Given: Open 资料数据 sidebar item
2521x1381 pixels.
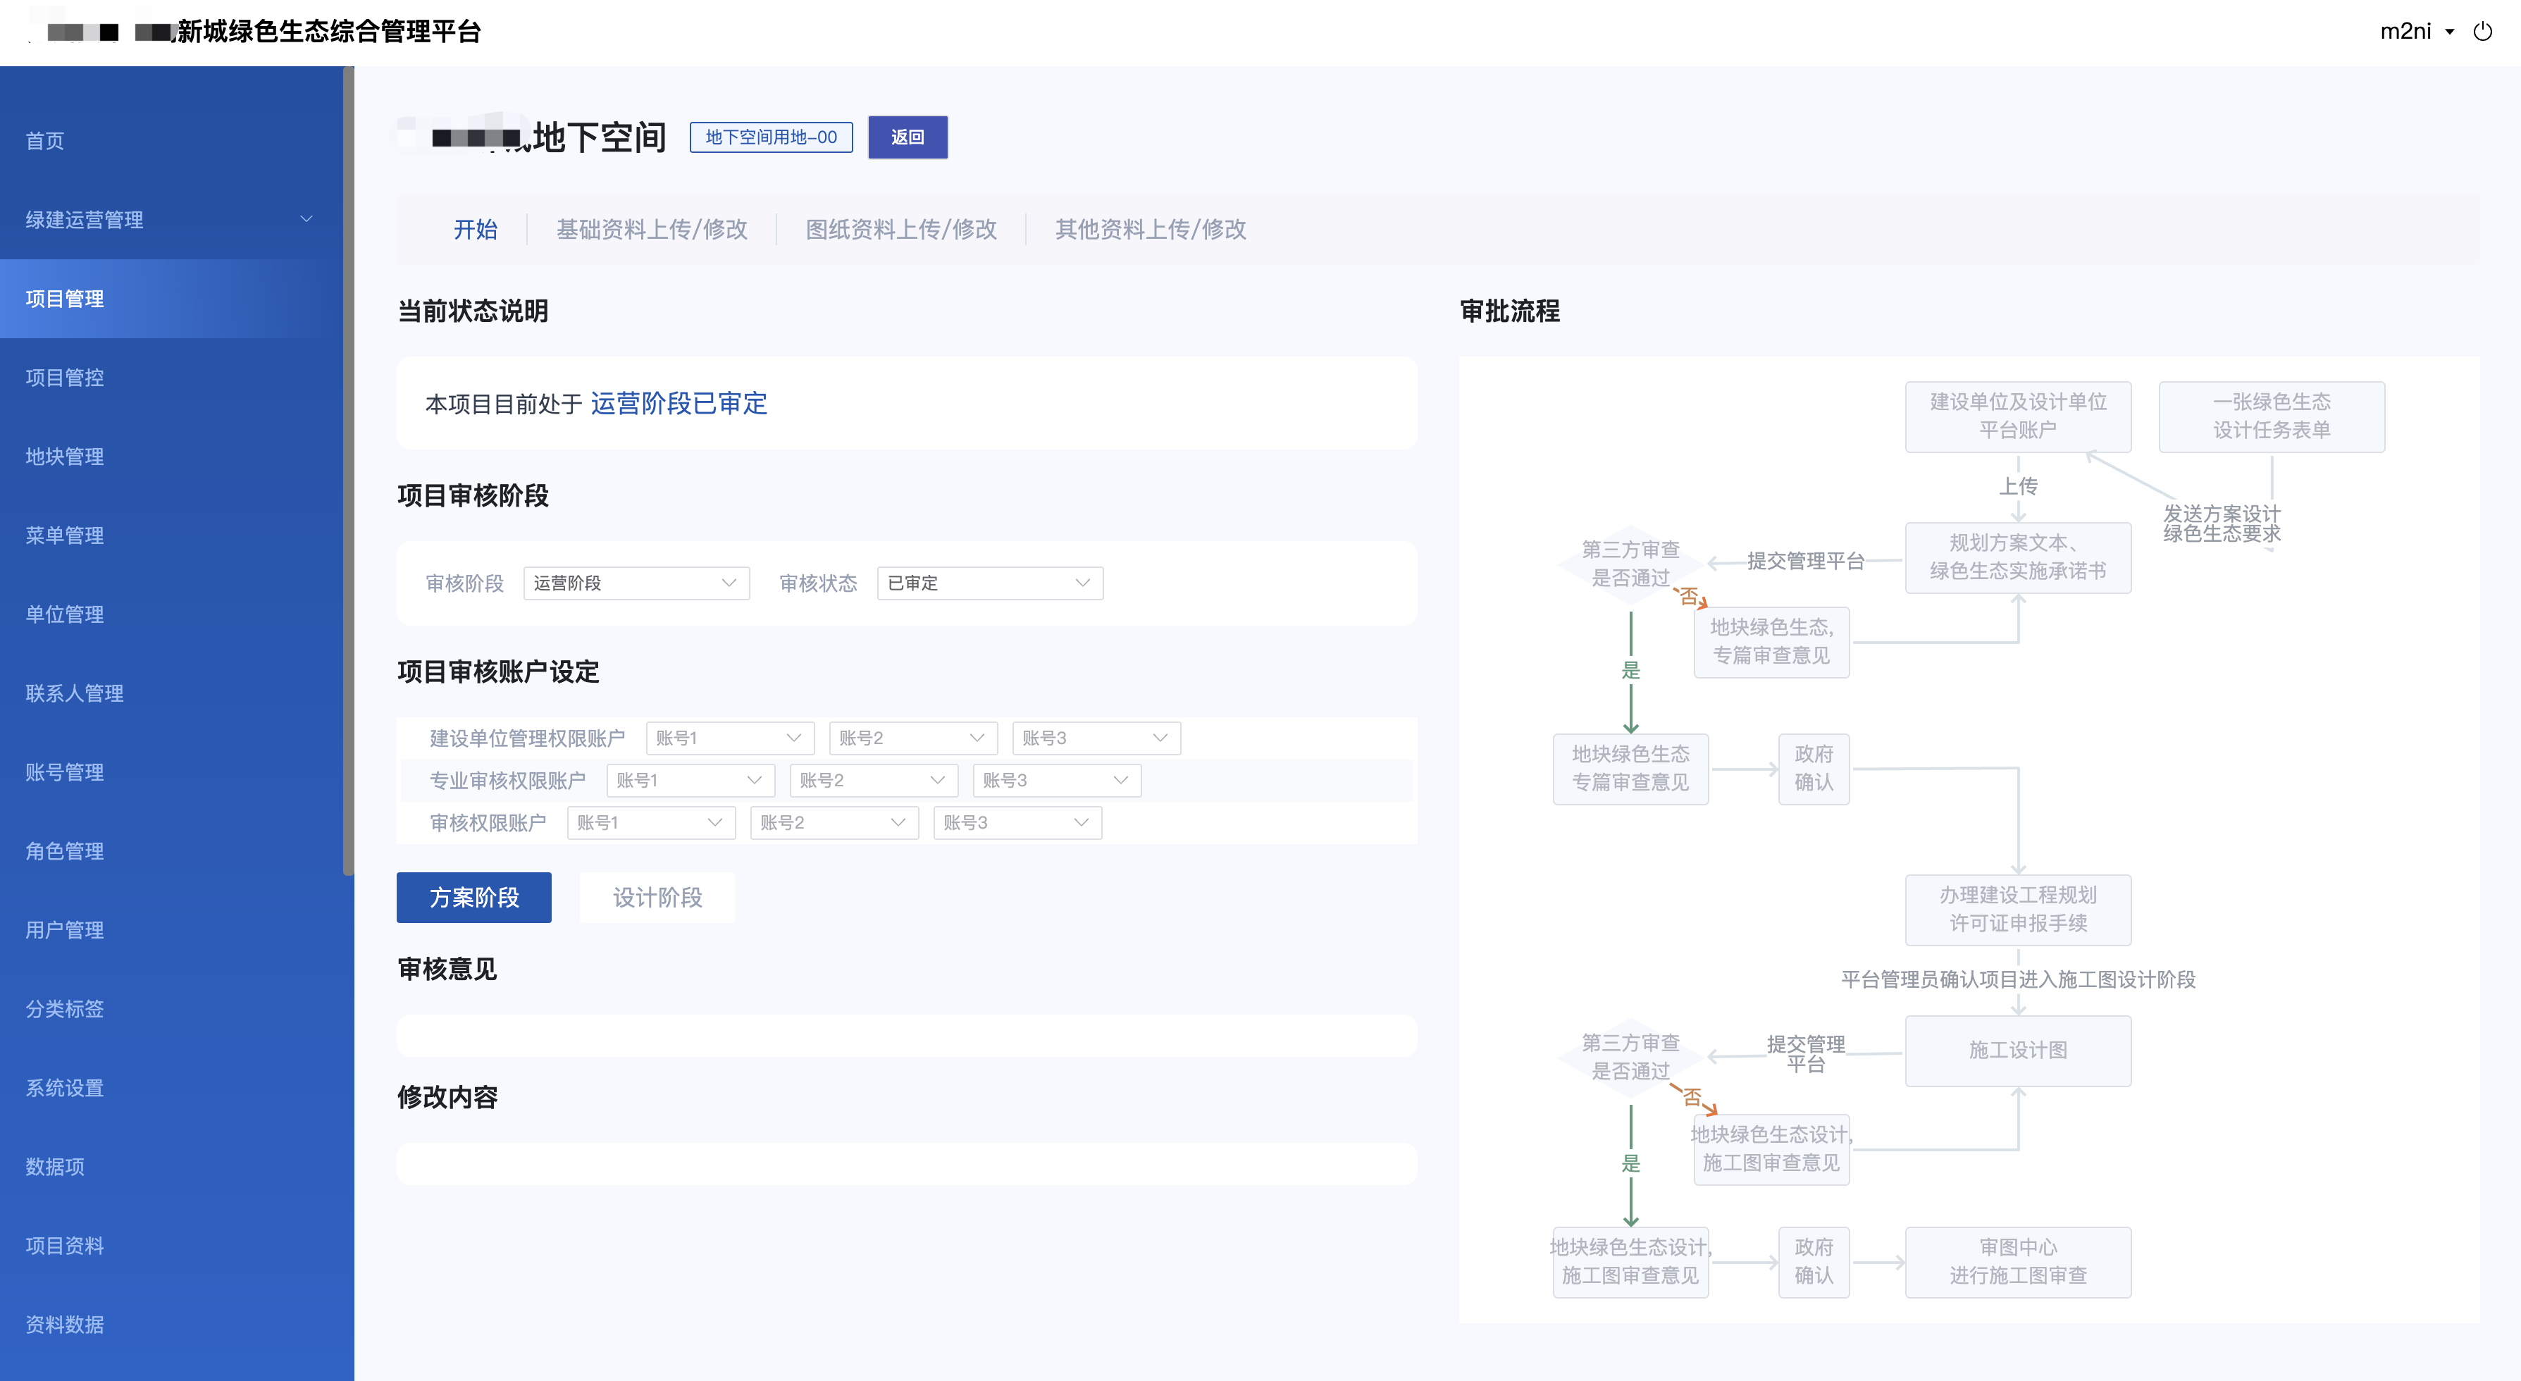Looking at the screenshot, I should click(x=171, y=1325).
